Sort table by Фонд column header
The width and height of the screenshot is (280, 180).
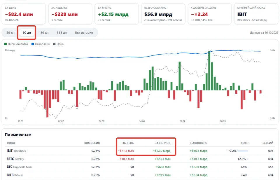click(11, 143)
